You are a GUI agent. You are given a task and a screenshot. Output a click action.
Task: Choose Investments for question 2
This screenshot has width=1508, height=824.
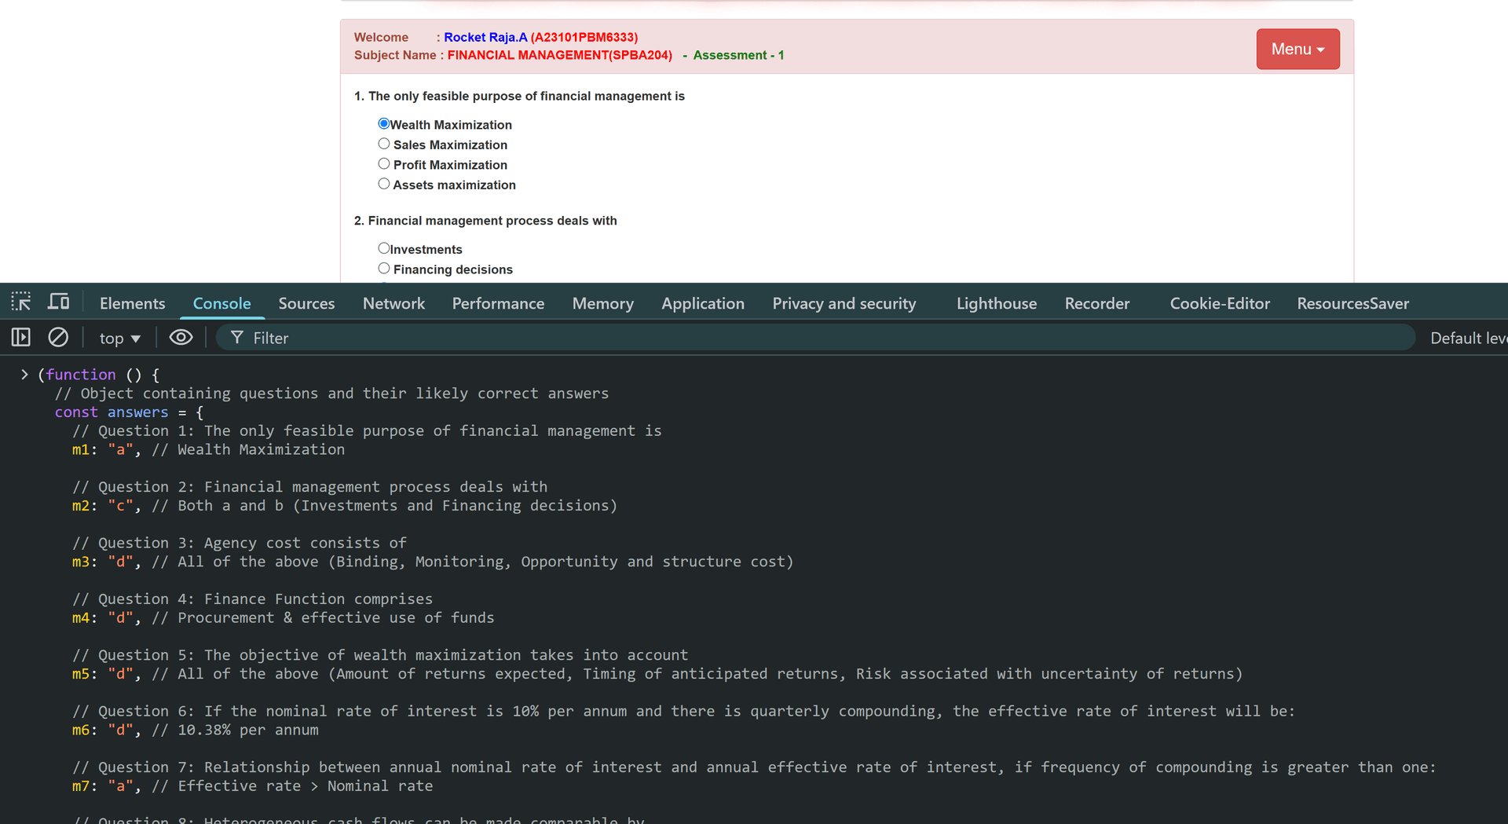(x=384, y=247)
